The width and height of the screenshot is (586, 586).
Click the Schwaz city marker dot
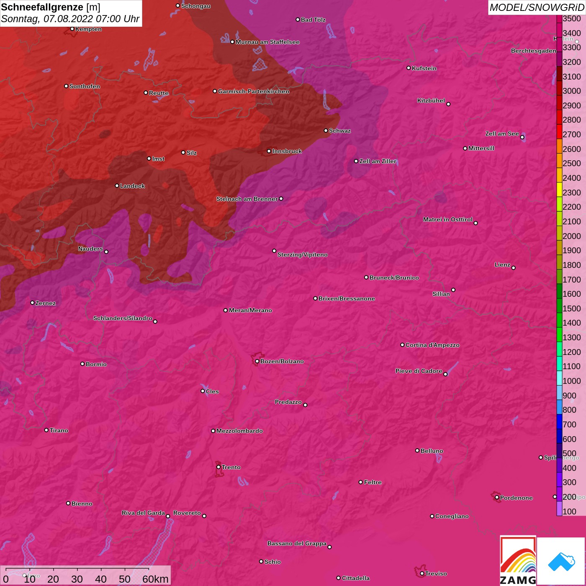pyautogui.click(x=326, y=131)
